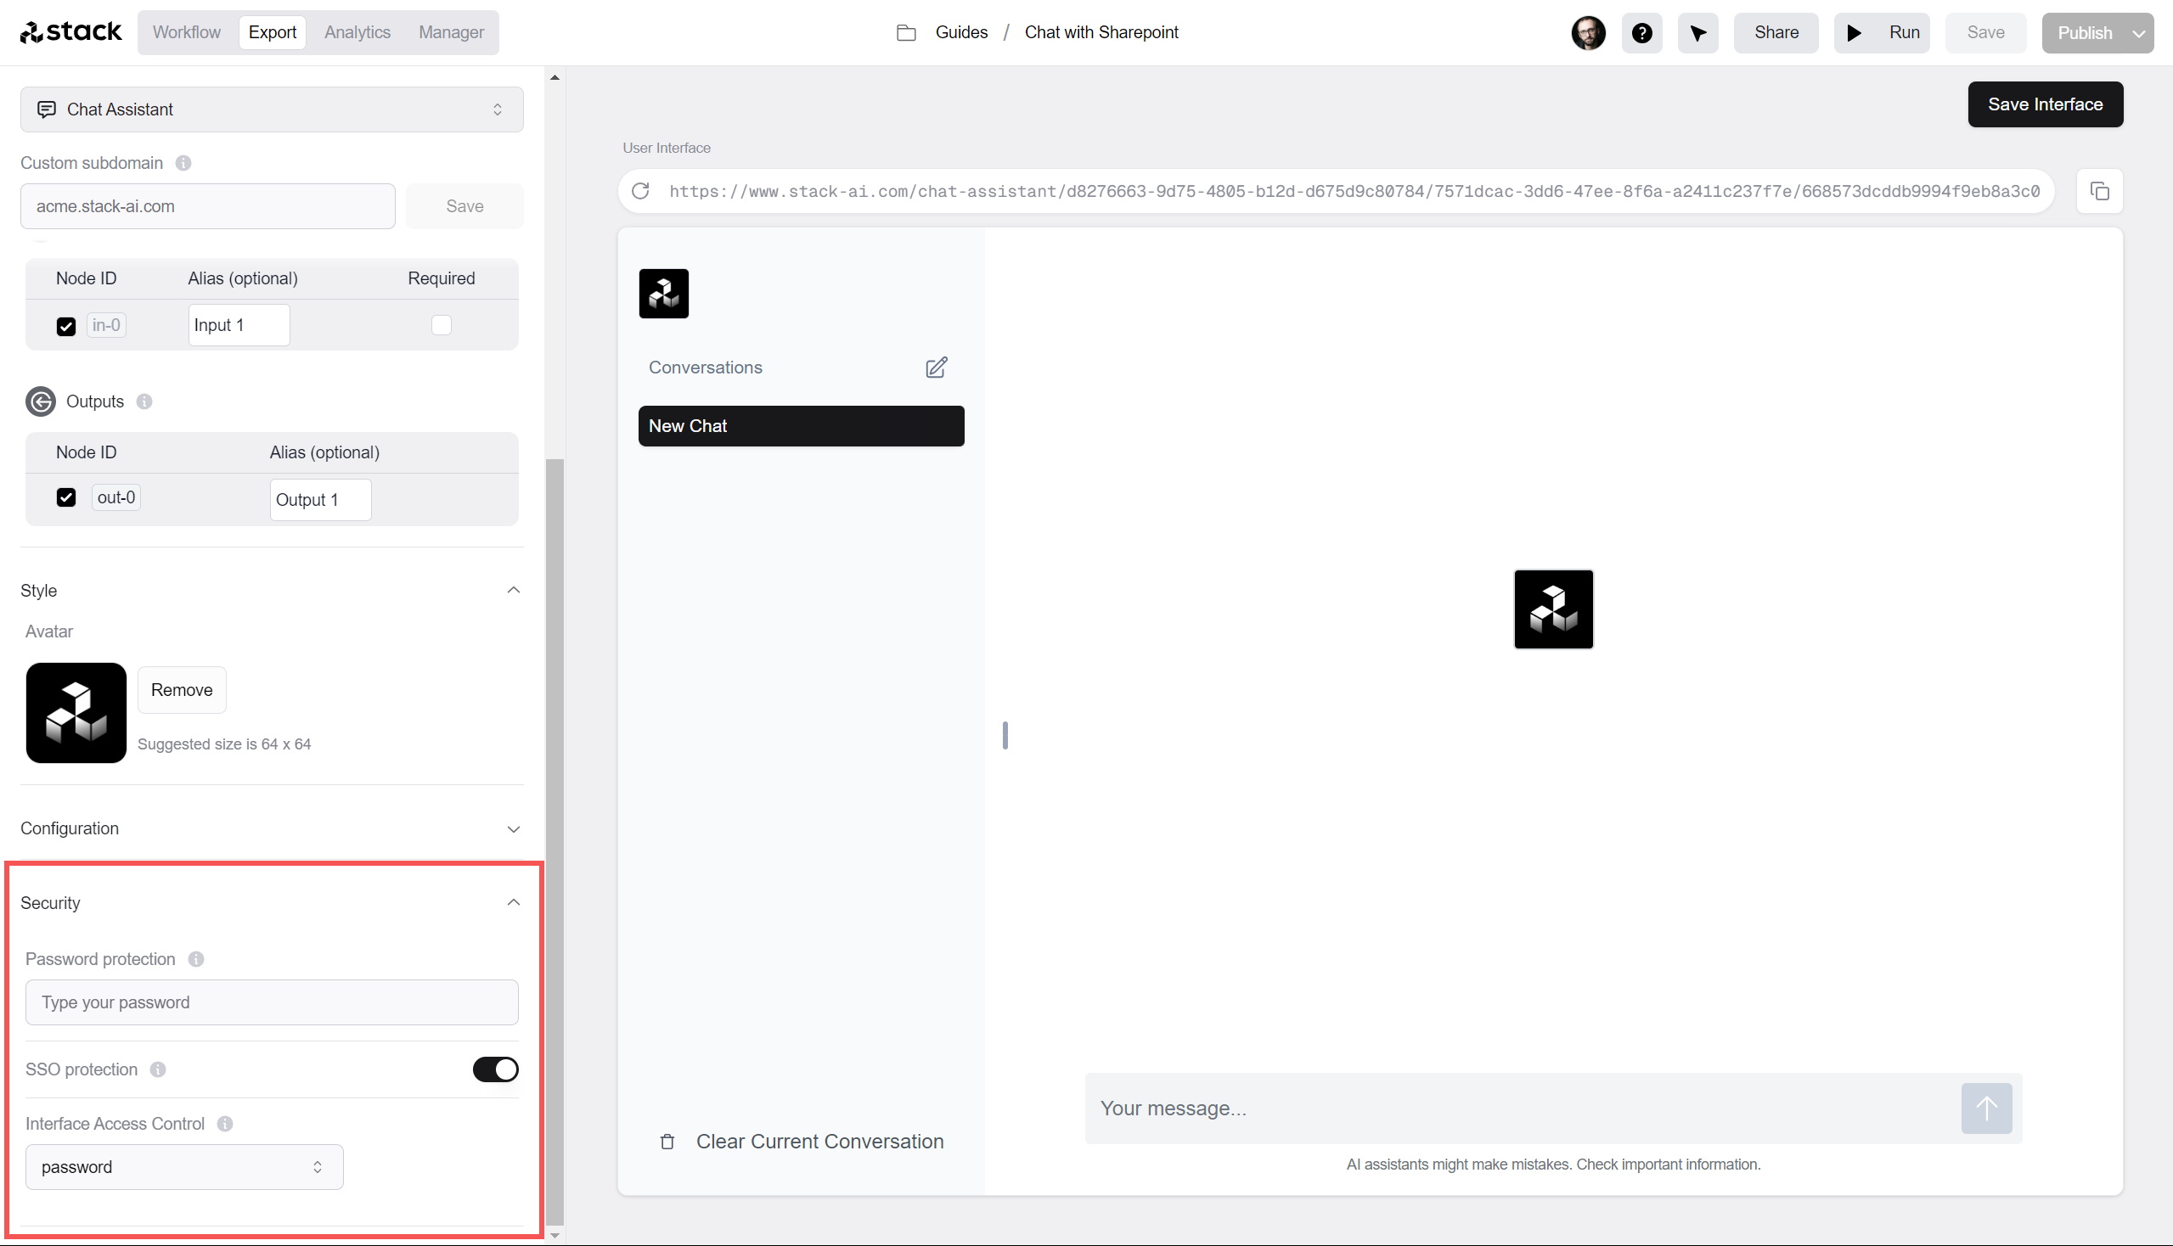Enable the out-0 output node checkbox

coord(65,497)
